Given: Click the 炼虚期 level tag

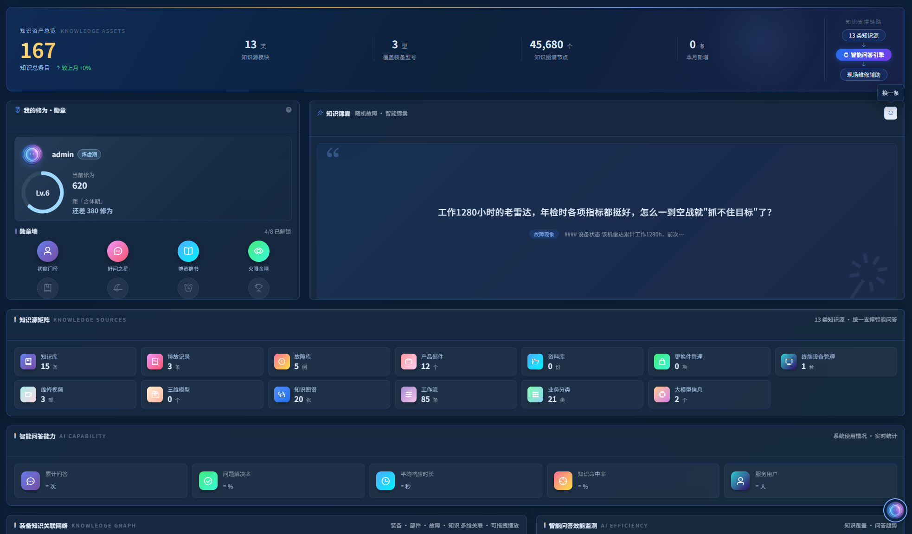Looking at the screenshot, I should (x=89, y=154).
